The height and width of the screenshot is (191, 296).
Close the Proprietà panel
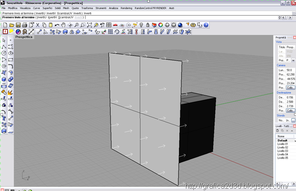[x=294, y=37]
